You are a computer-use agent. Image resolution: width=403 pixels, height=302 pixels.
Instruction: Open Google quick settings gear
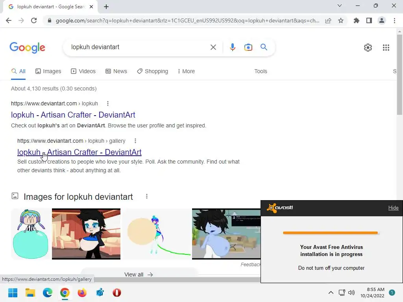[368, 48]
